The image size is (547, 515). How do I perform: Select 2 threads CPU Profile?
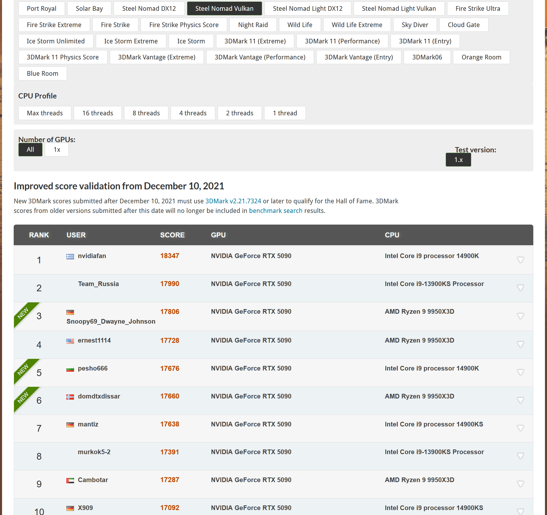coord(240,113)
